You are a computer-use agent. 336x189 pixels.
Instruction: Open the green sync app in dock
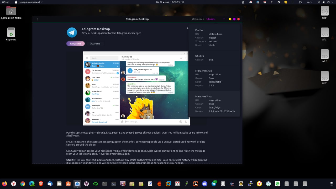[x=96, y=184]
